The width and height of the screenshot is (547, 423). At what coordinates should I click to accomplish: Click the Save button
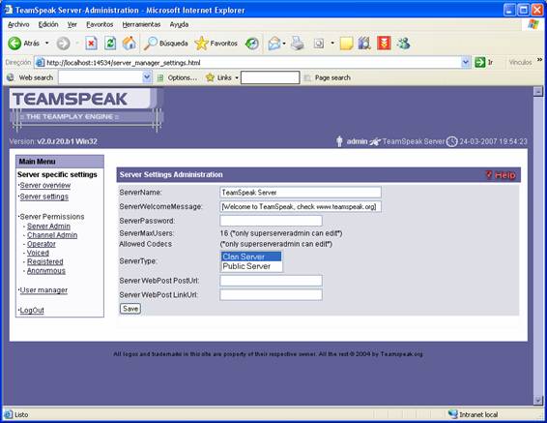coord(130,309)
